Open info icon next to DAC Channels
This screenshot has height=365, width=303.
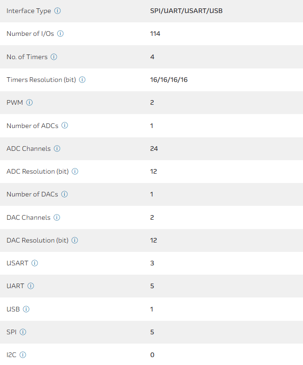tap(56, 217)
